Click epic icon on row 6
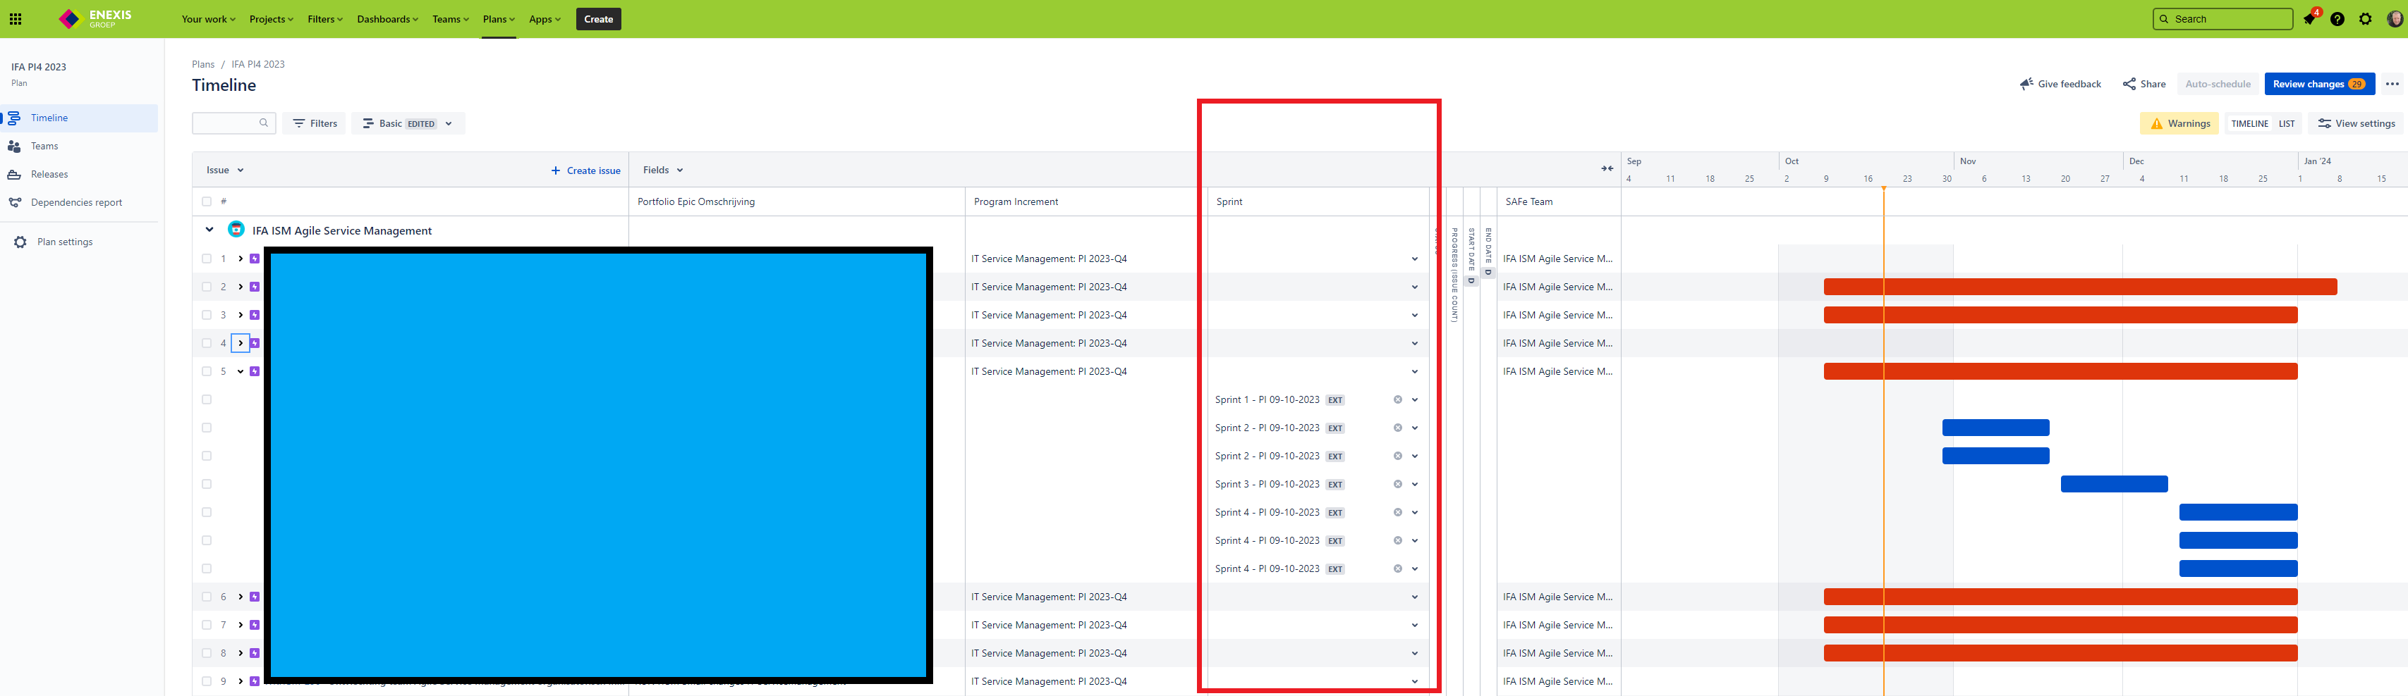2408x696 pixels. [254, 597]
